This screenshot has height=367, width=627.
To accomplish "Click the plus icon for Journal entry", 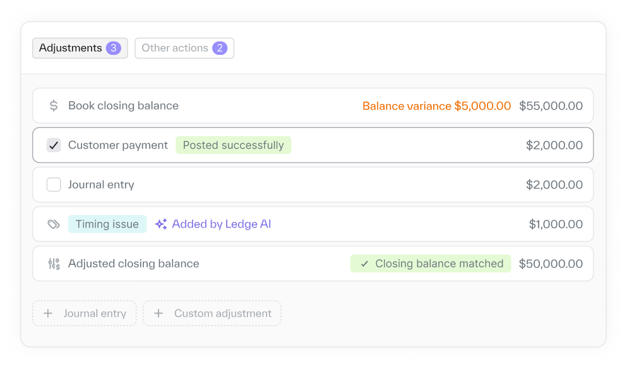I will (x=47, y=313).
